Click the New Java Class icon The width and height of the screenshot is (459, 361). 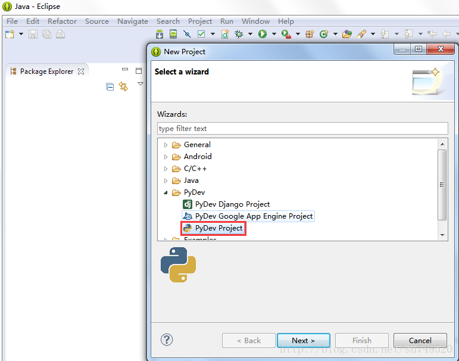coord(324,35)
